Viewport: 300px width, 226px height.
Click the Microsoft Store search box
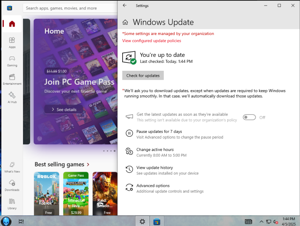click(x=70, y=8)
